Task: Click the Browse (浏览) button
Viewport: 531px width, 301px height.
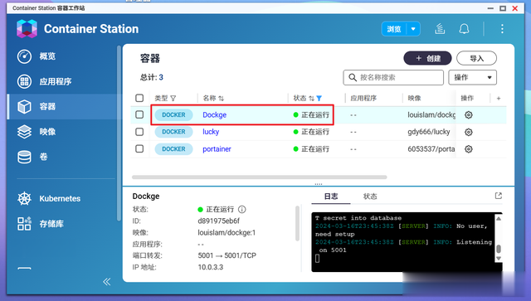Action: [x=394, y=29]
